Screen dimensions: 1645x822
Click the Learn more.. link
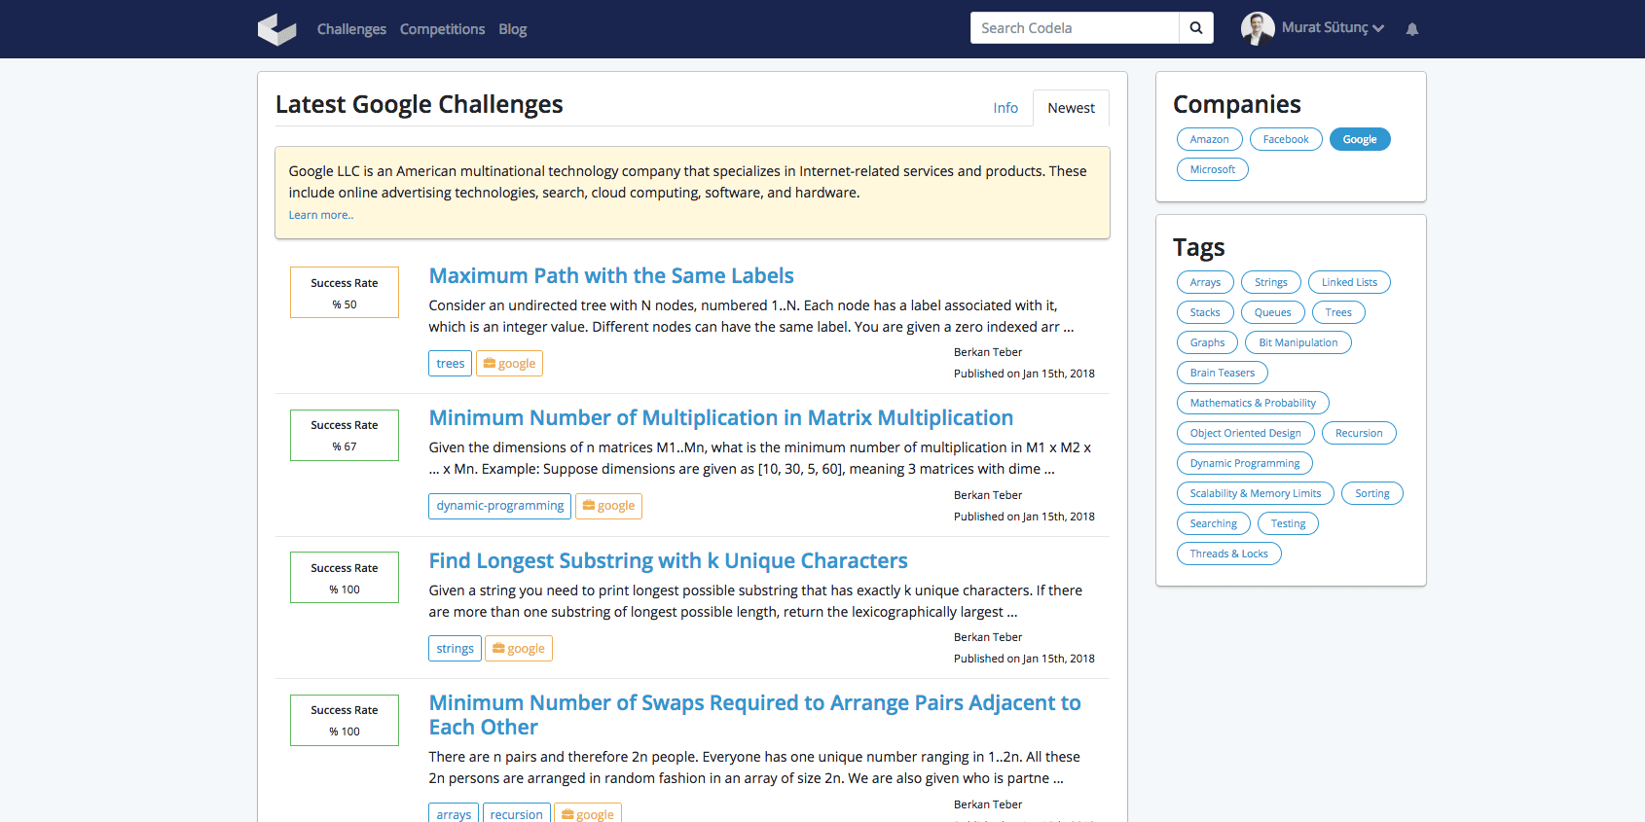[320, 216]
